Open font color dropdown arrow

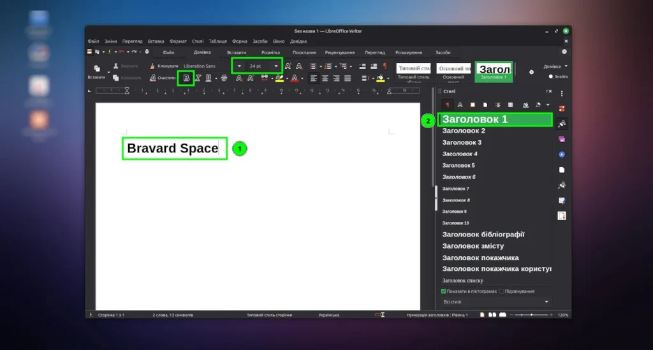click(302, 78)
